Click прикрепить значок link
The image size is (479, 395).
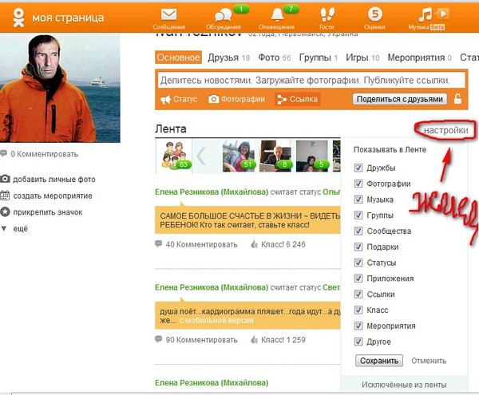[x=48, y=212]
